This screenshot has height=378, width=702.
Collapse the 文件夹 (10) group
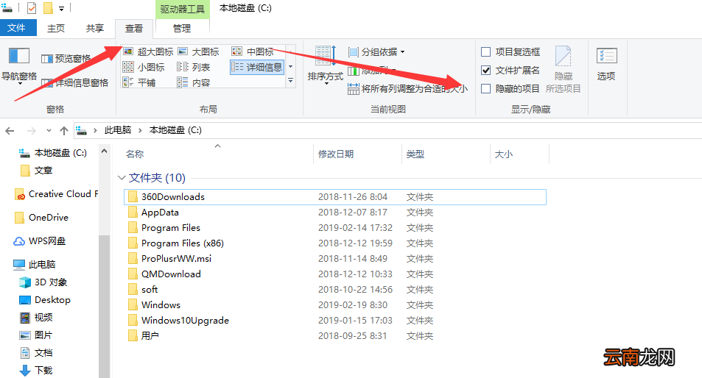pos(122,178)
